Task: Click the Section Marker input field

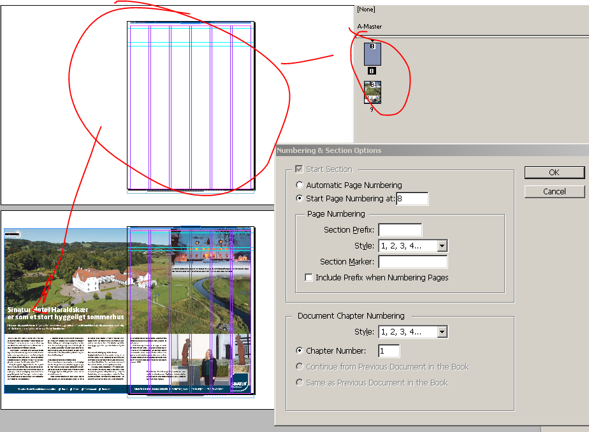Action: 413,262
